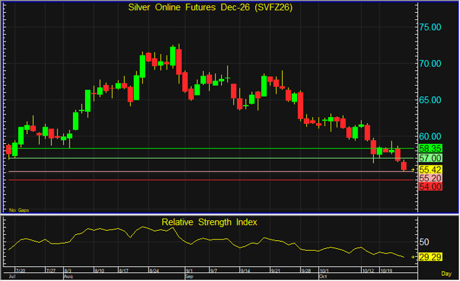Select the 9/1 date label
The image size is (460, 281).
189,270
